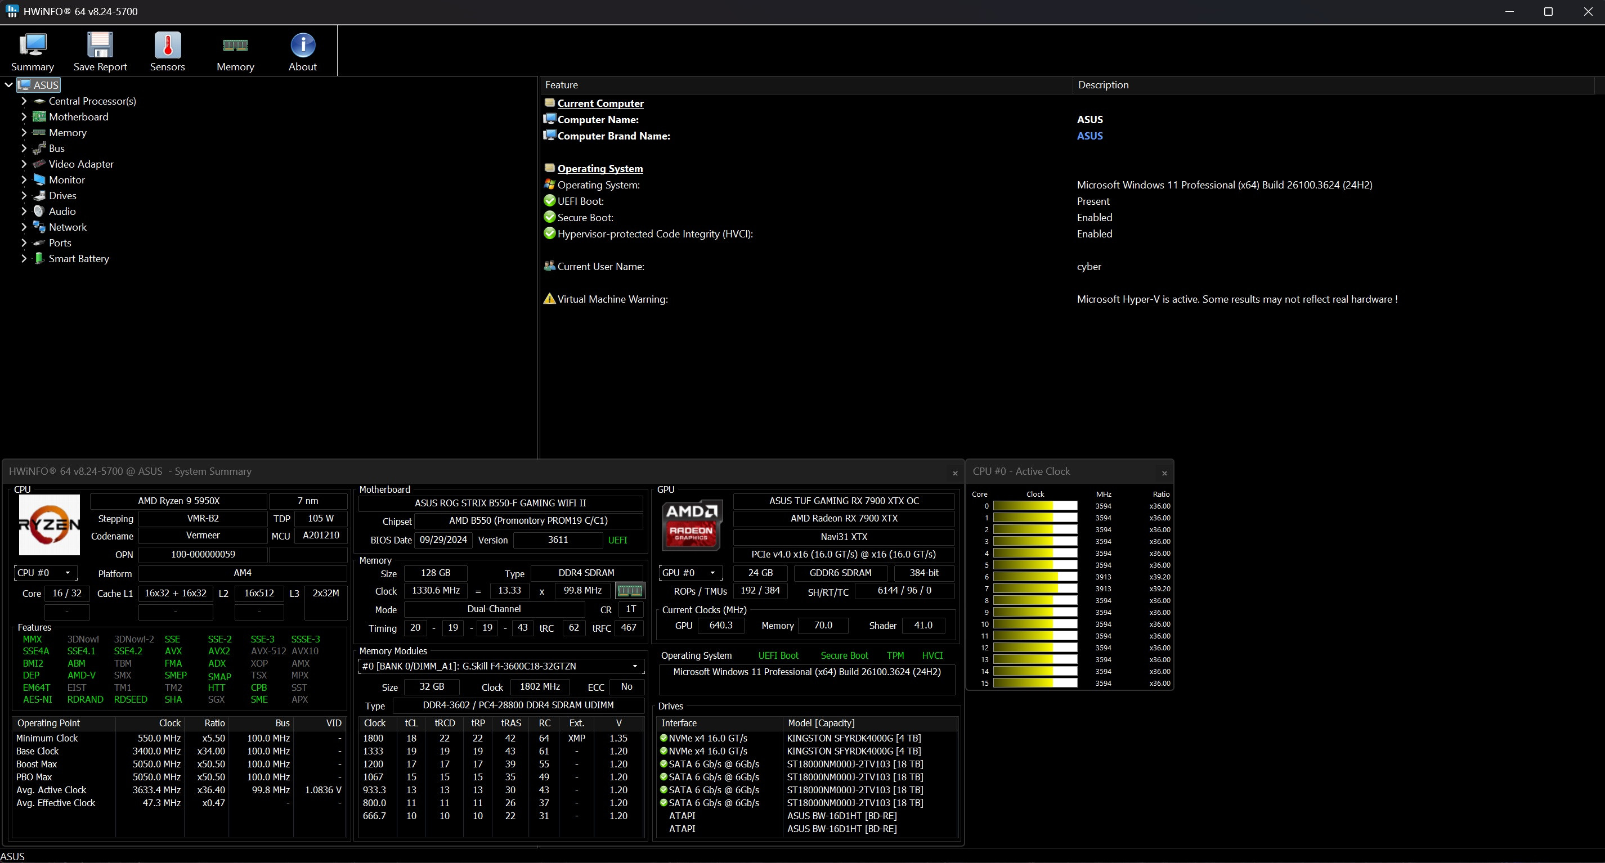This screenshot has height=863, width=1605.
Task: Click the Drives tree icon
Action: (39, 196)
